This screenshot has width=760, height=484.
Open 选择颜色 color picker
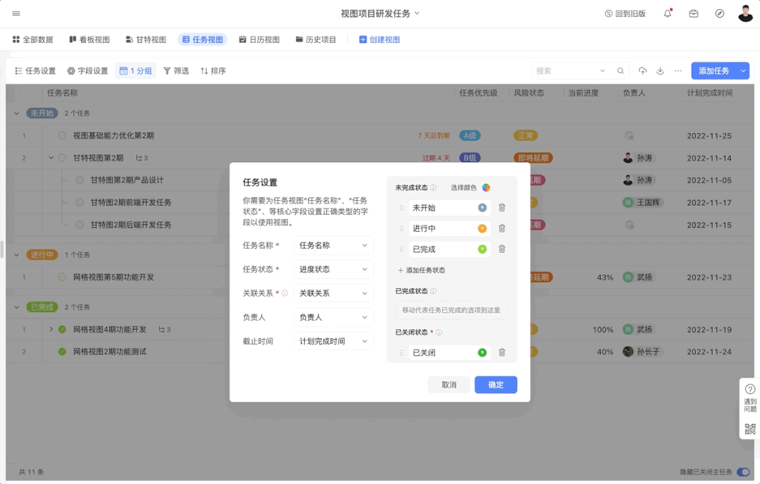tap(485, 187)
